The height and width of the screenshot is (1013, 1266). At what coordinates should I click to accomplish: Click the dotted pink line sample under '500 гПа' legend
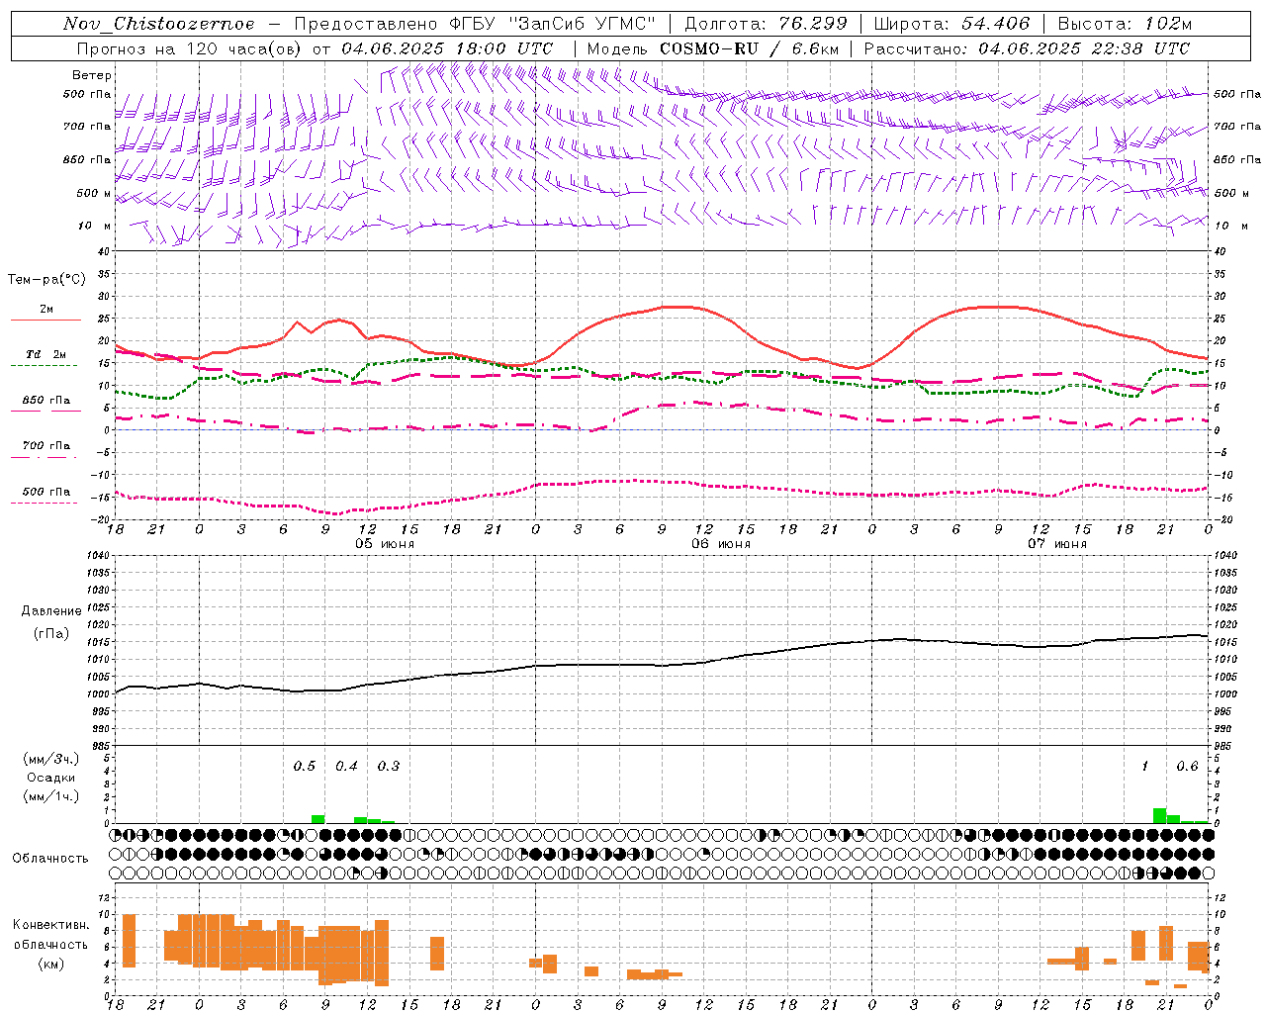pyautogui.click(x=44, y=503)
